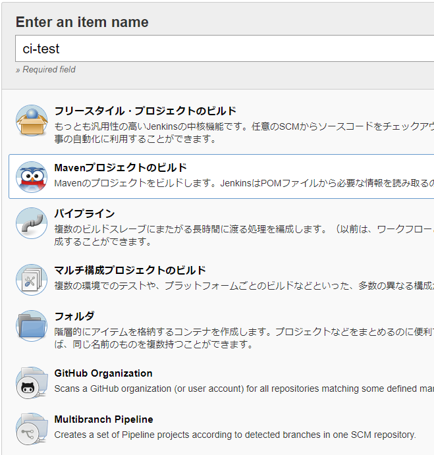
Task: Click the Maven description mentioning POMファイル
Action: coord(244,183)
